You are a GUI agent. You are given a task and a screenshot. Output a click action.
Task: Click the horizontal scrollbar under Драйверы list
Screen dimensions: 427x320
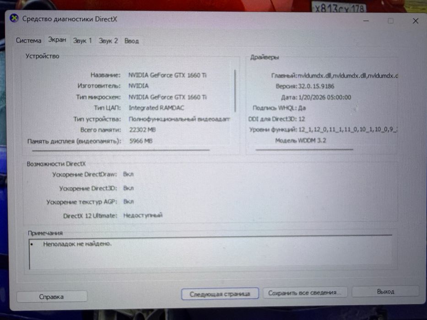[304, 149]
